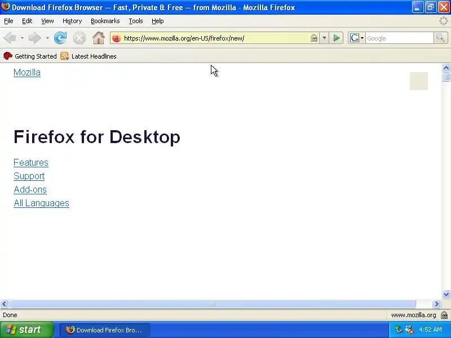
Task: Click the vertical scrollbar thumb
Action: (x=446, y=77)
